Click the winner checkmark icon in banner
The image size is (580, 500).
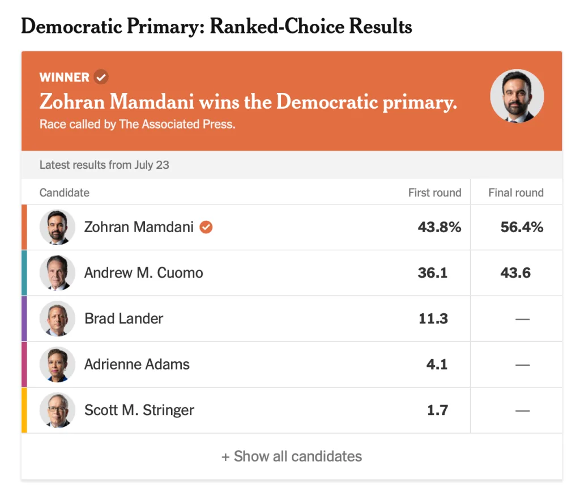click(101, 77)
